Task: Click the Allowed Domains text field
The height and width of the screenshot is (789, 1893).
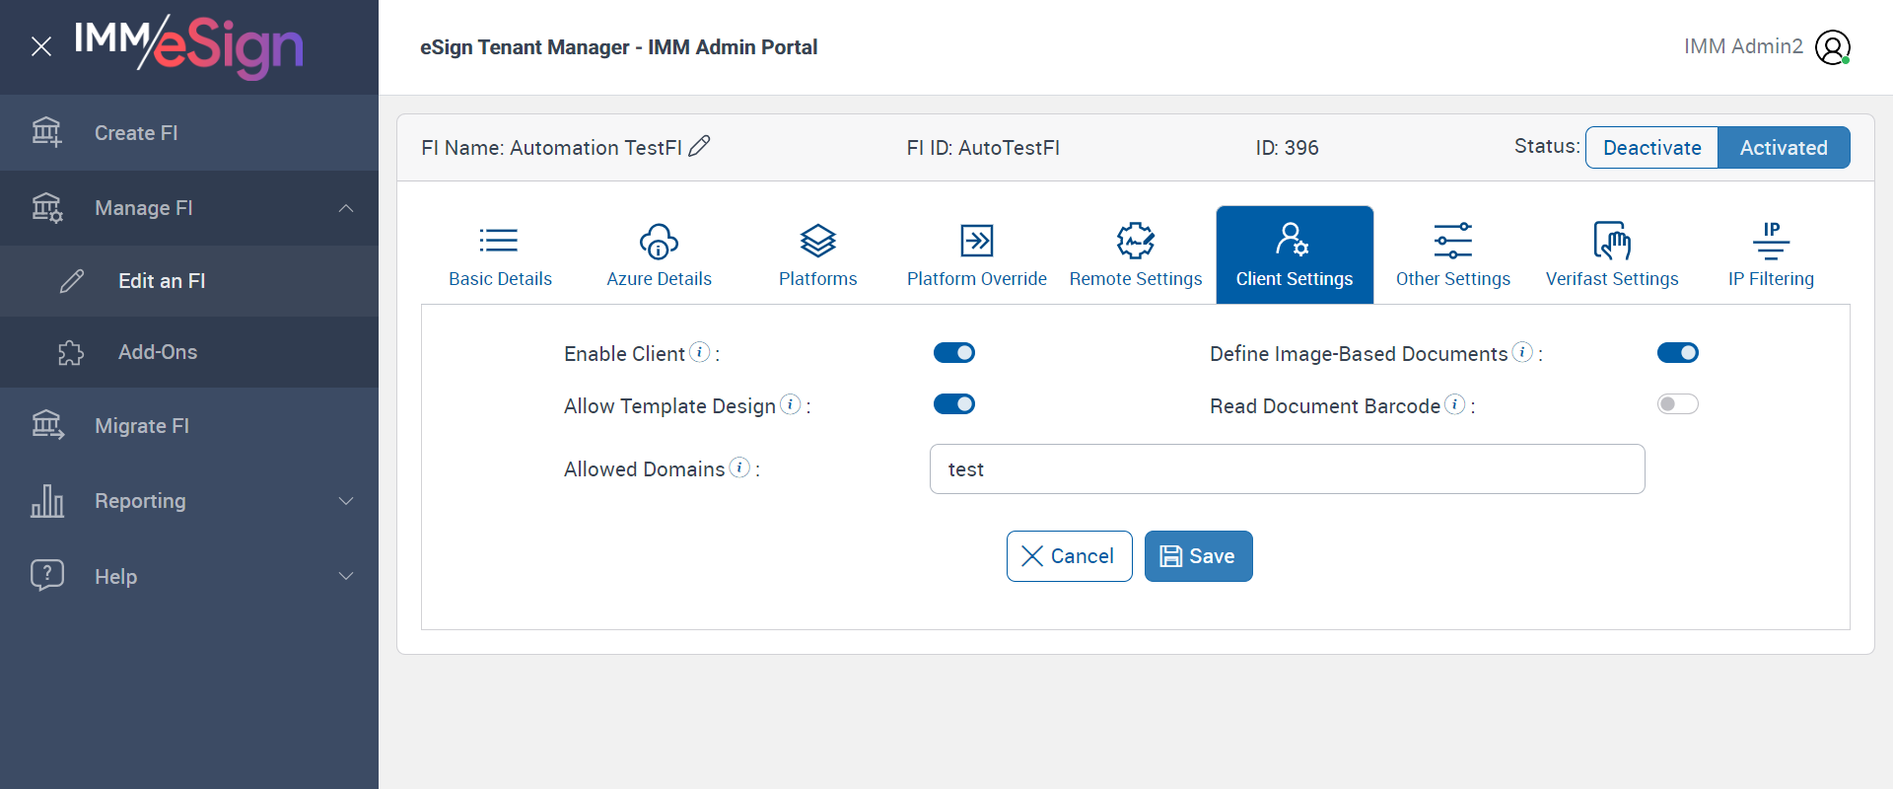Action: 1287,469
